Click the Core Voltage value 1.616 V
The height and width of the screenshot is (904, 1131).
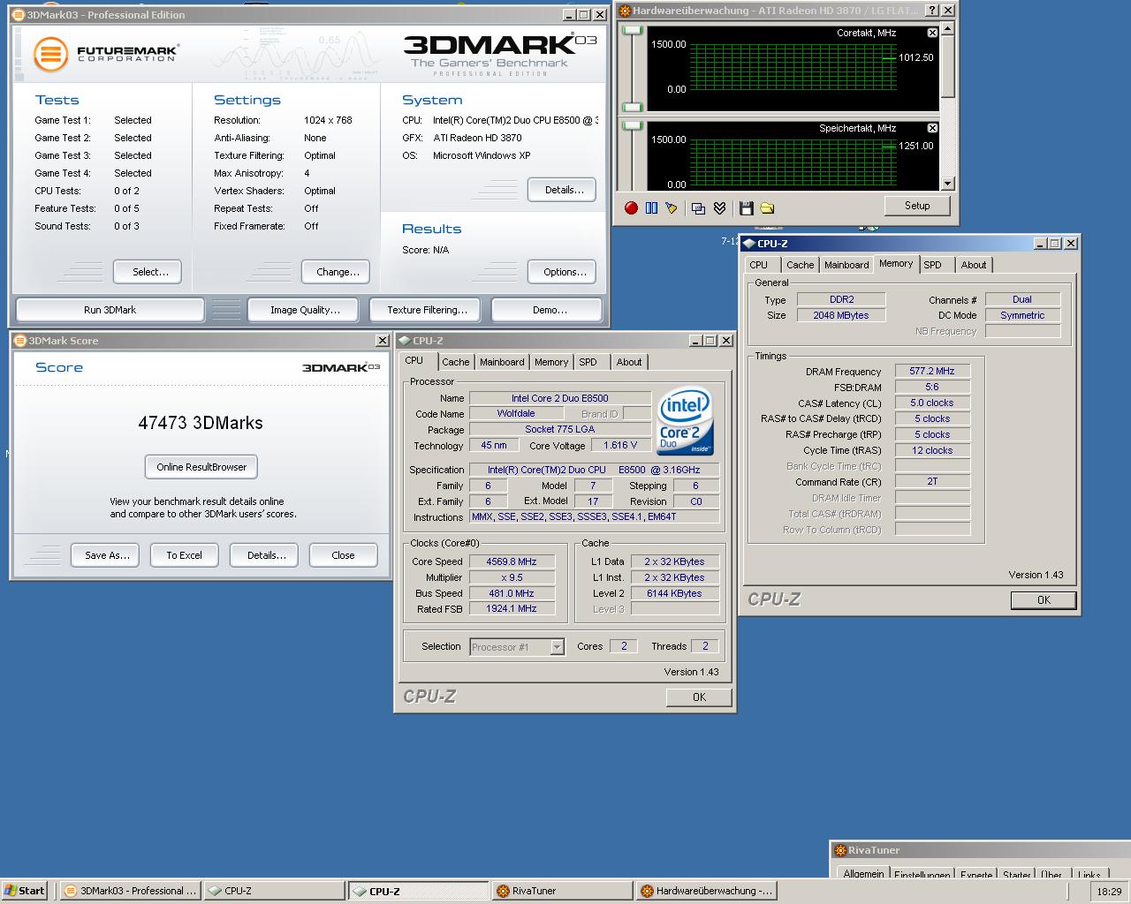click(620, 446)
